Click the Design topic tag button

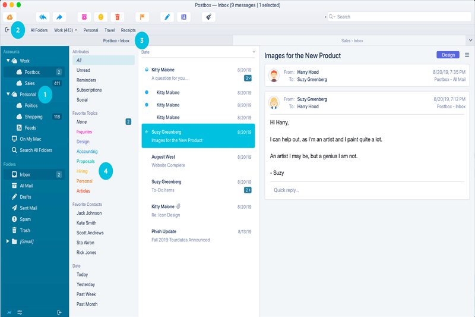click(x=448, y=55)
